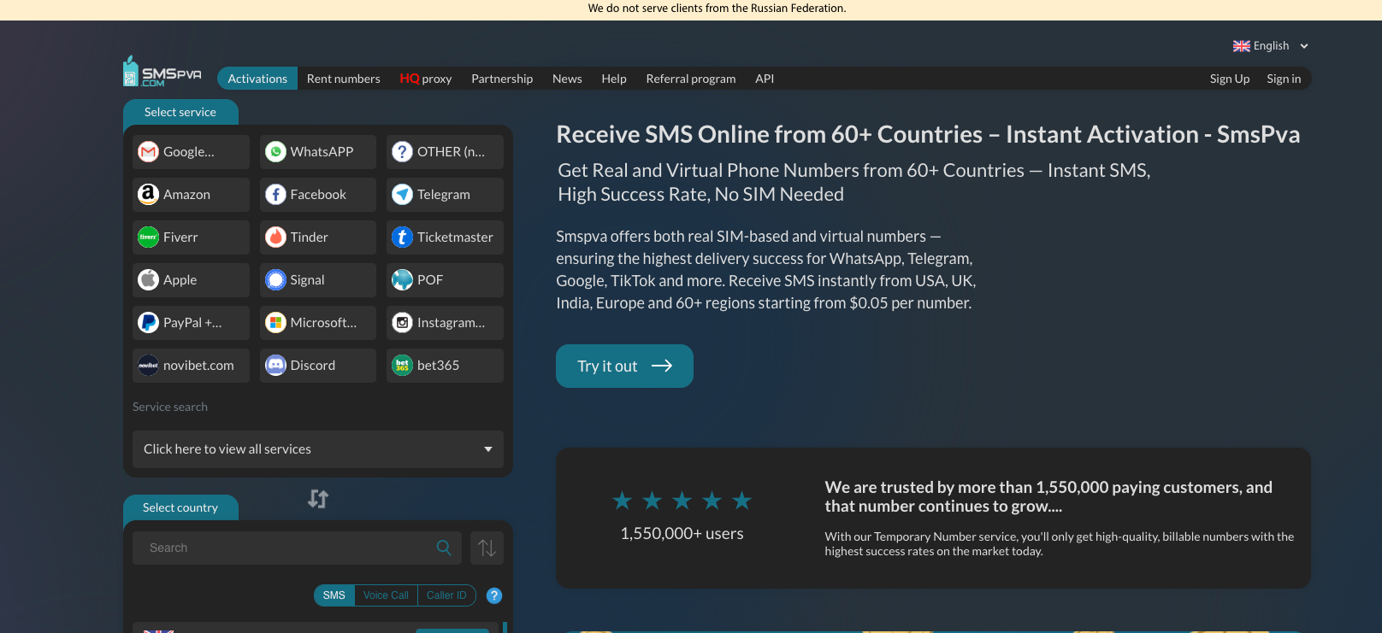This screenshot has width=1382, height=633.
Task: Select the Signal service icon
Action: tap(275, 280)
